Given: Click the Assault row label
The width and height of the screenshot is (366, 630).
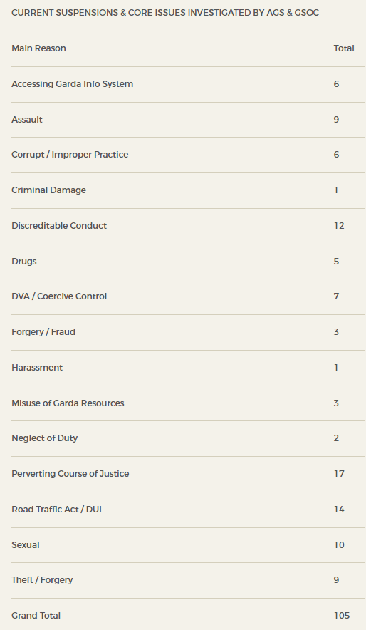Looking at the screenshot, I should [x=27, y=119].
